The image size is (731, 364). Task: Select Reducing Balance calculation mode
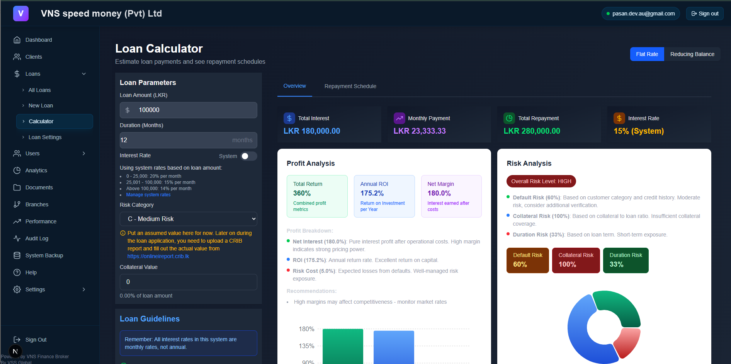[692, 54]
